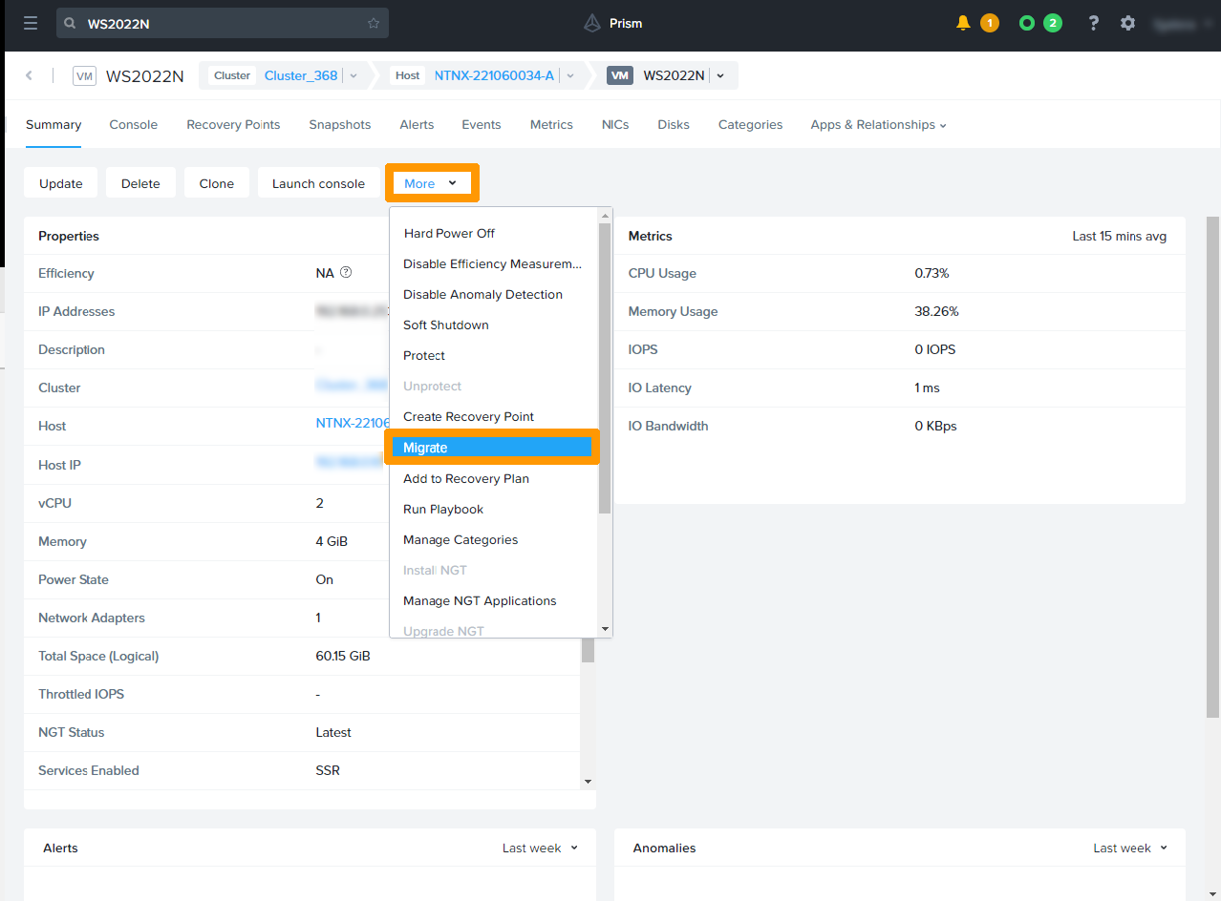Open notifications via the bell icon
Screen dimensions: 1221x901
coord(962,23)
